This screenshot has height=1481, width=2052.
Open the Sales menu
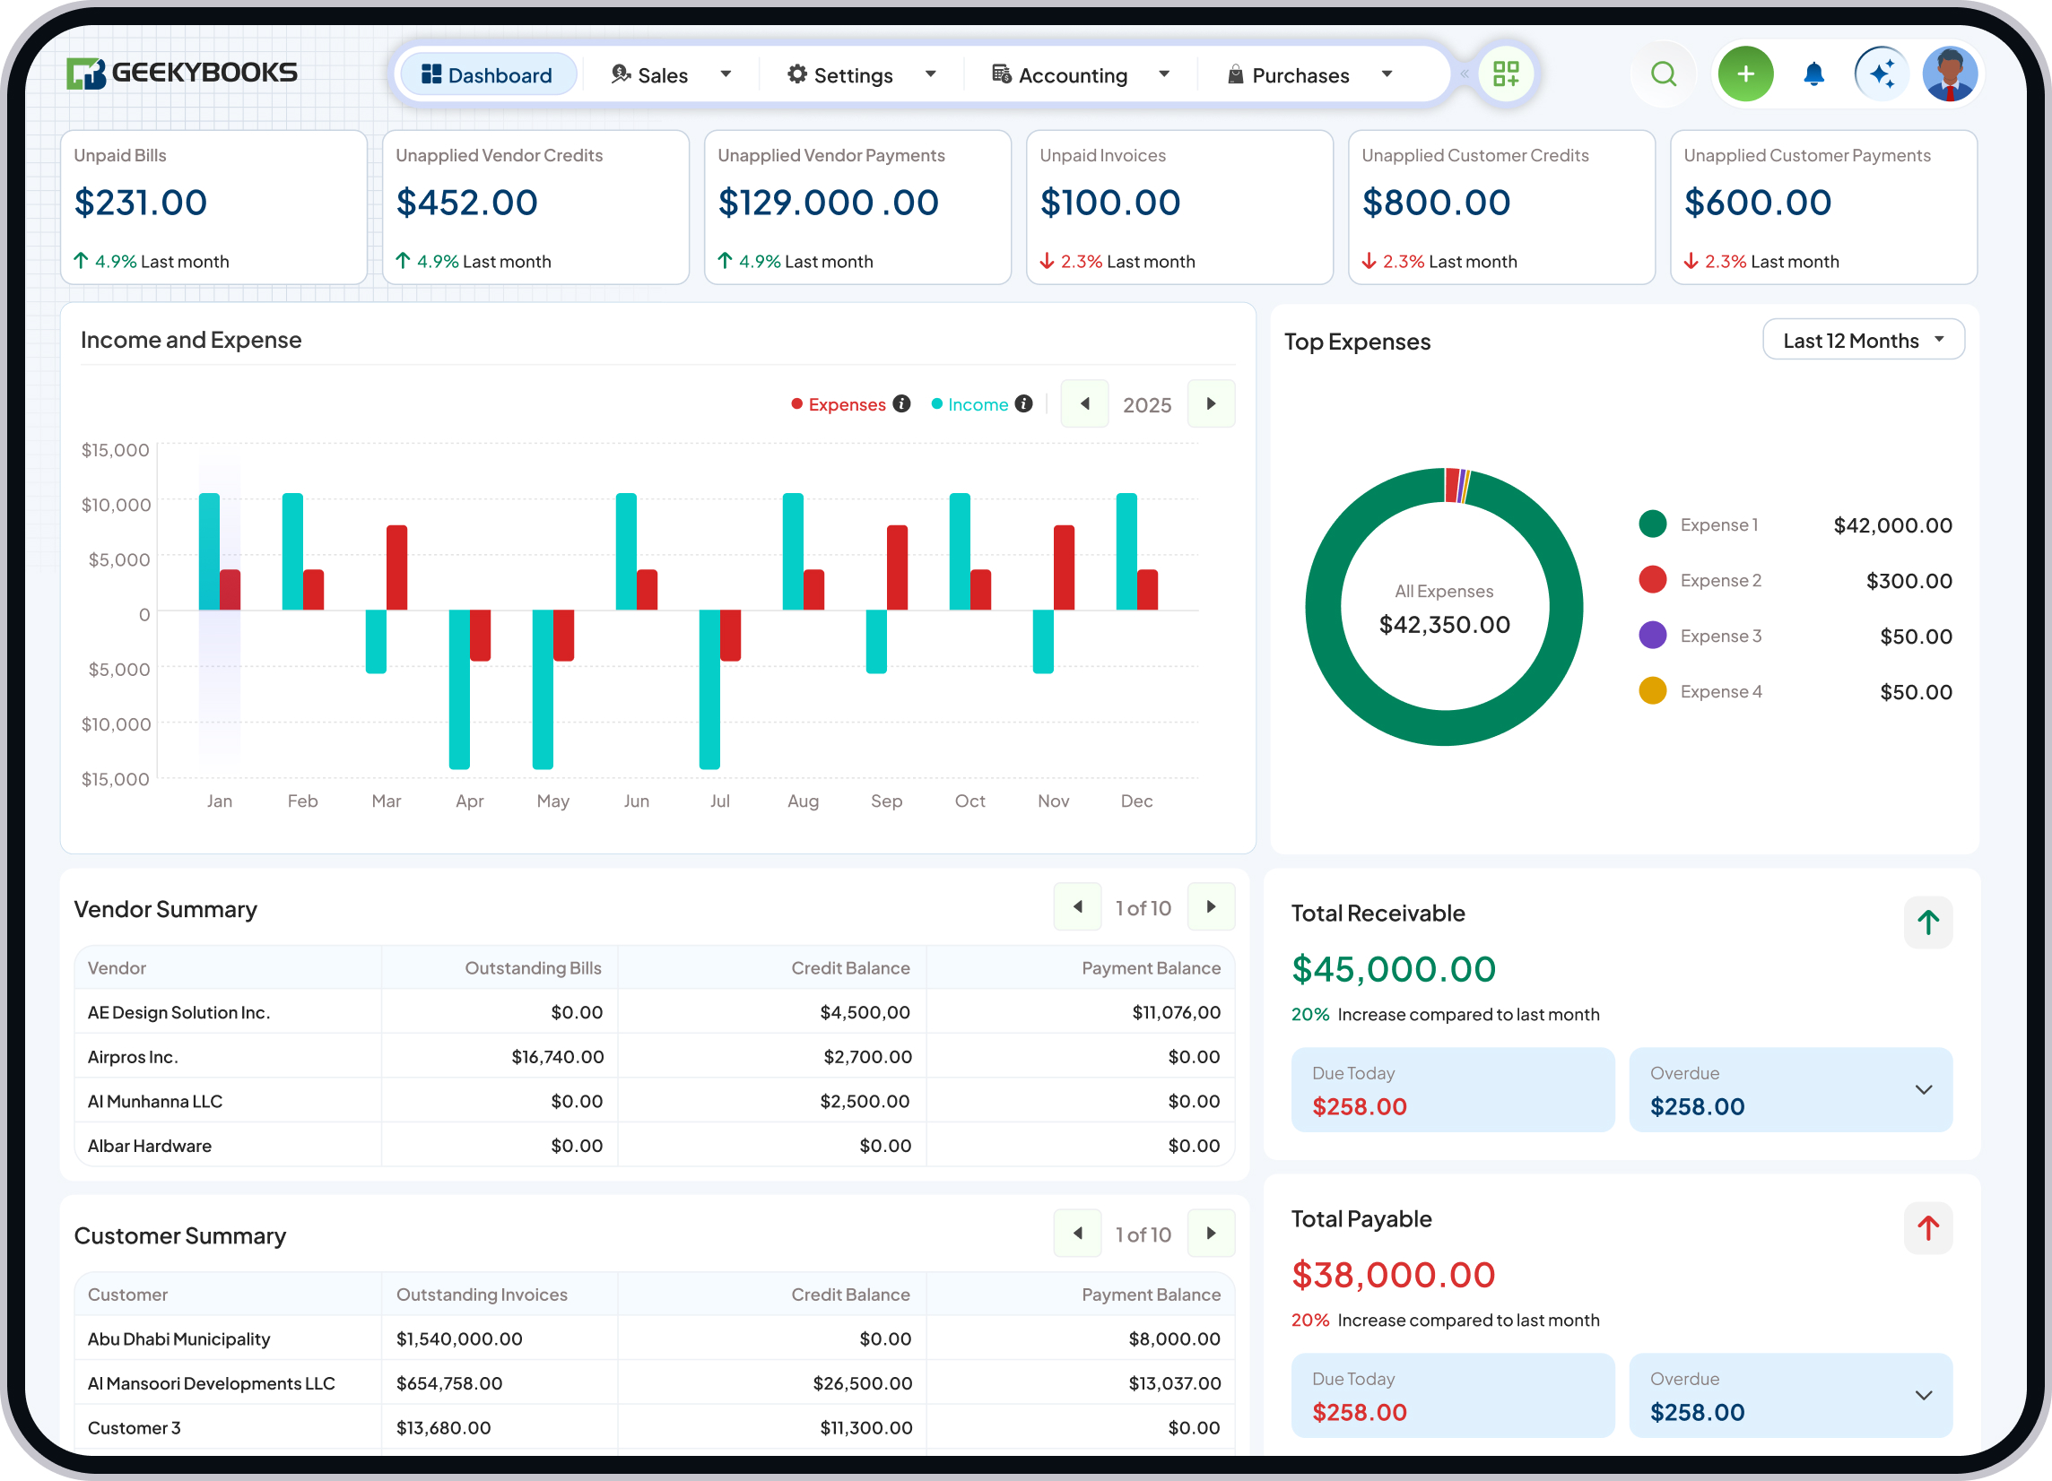point(663,74)
